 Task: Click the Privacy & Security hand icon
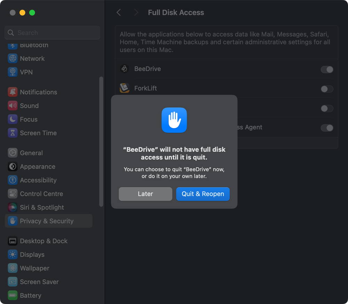click(x=13, y=221)
